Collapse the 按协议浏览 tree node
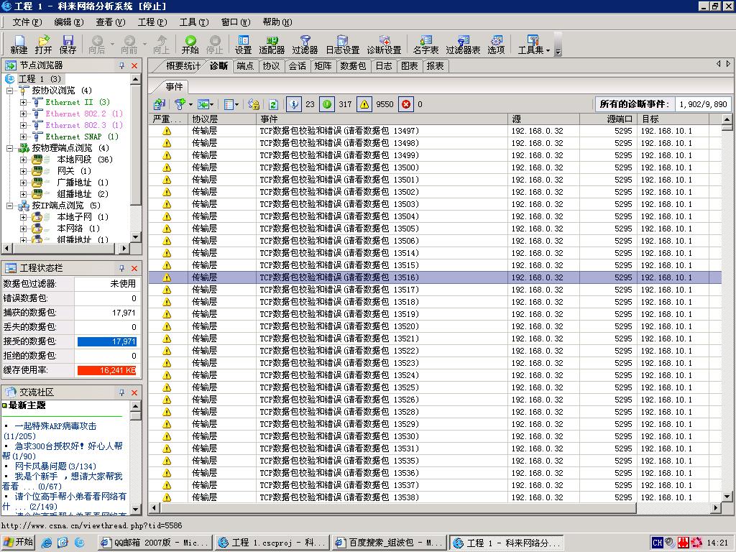The height and width of the screenshot is (552, 736). pyautogui.click(x=10, y=91)
